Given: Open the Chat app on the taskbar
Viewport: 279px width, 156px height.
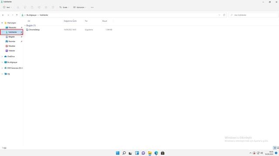Looking at the screenshot, I should click(143, 153).
